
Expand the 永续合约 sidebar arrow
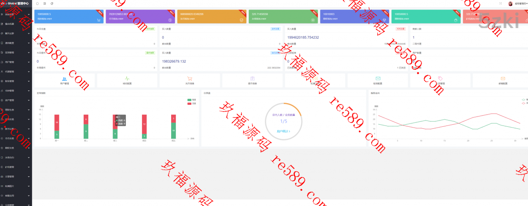click(29, 157)
